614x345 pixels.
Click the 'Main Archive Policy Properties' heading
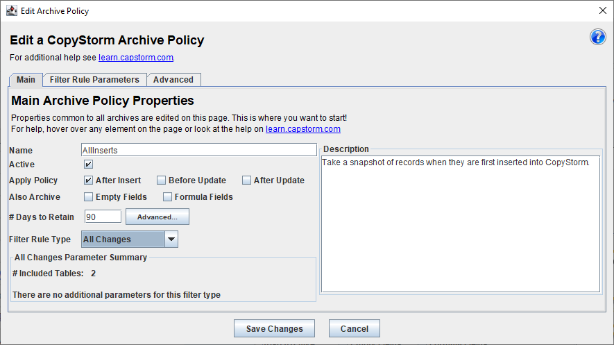[x=103, y=101]
